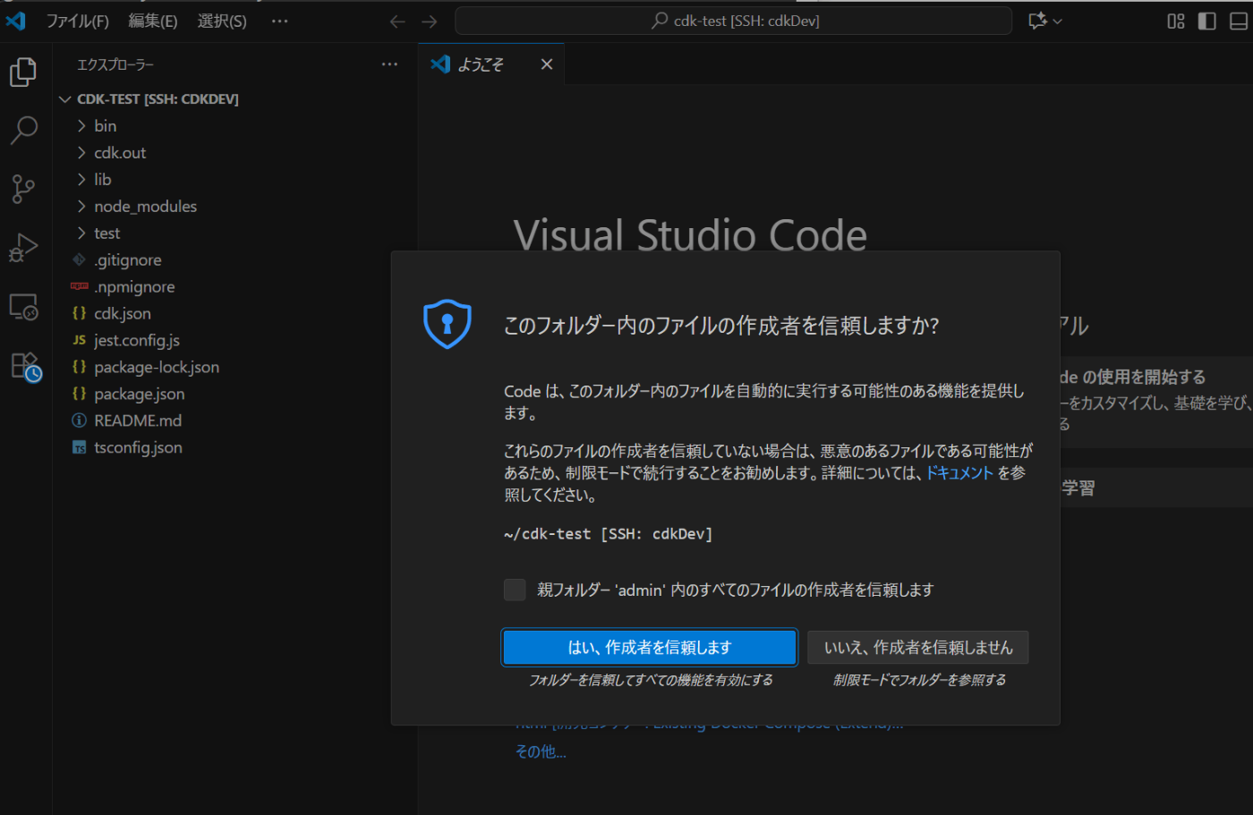The height and width of the screenshot is (815, 1253).
Task: Click はい、作成者を信頼します button
Action: click(650, 648)
